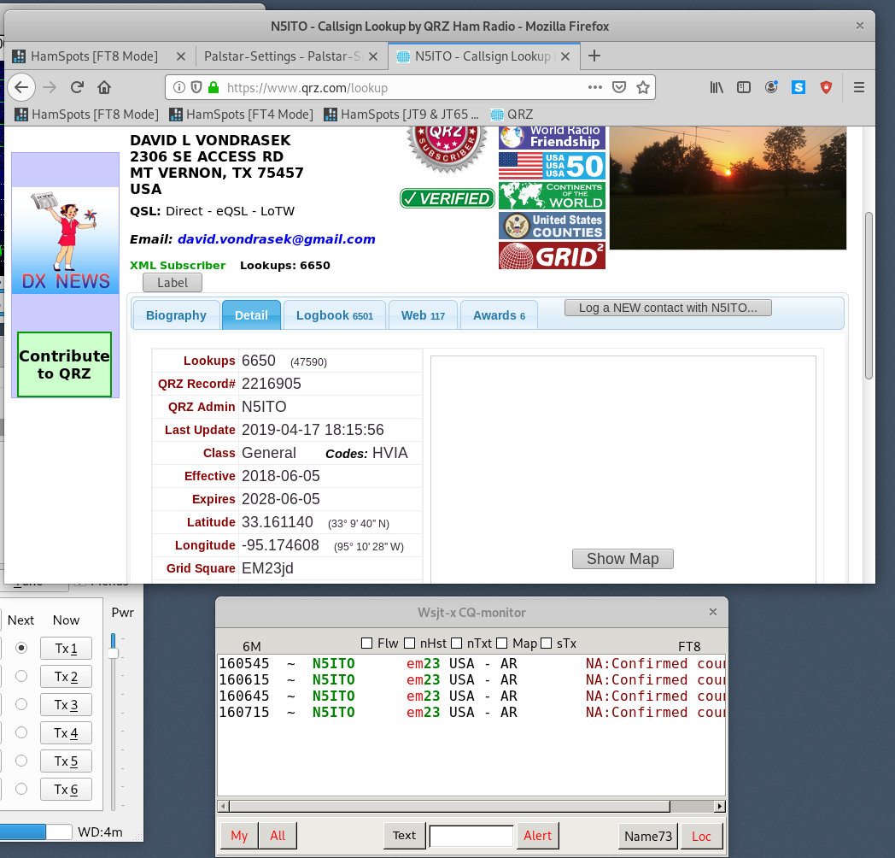
Task: Click the Show Map button
Action: (x=623, y=559)
